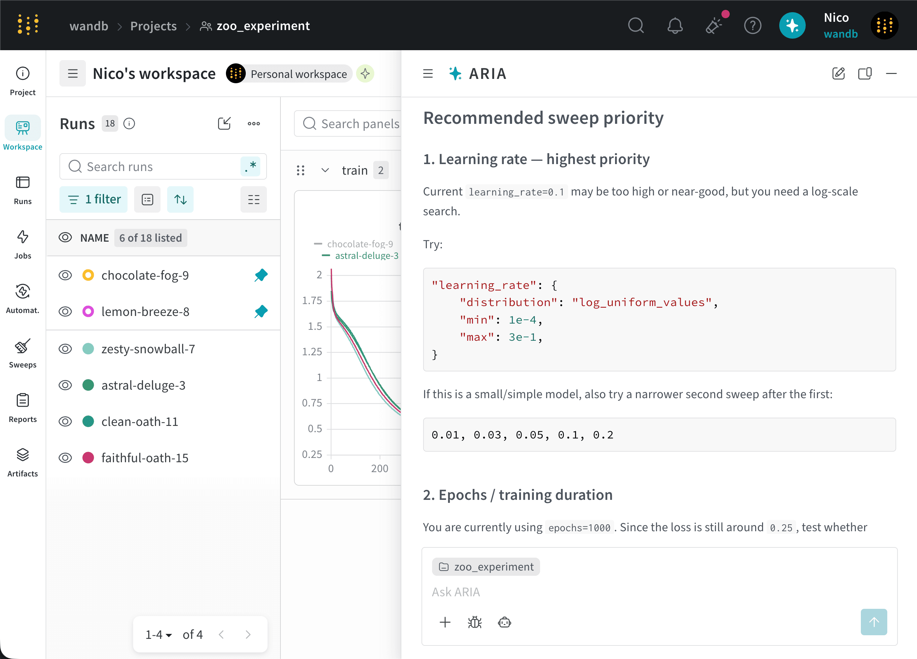Go to next page of runs
This screenshot has width=917, height=659.
[x=248, y=635]
